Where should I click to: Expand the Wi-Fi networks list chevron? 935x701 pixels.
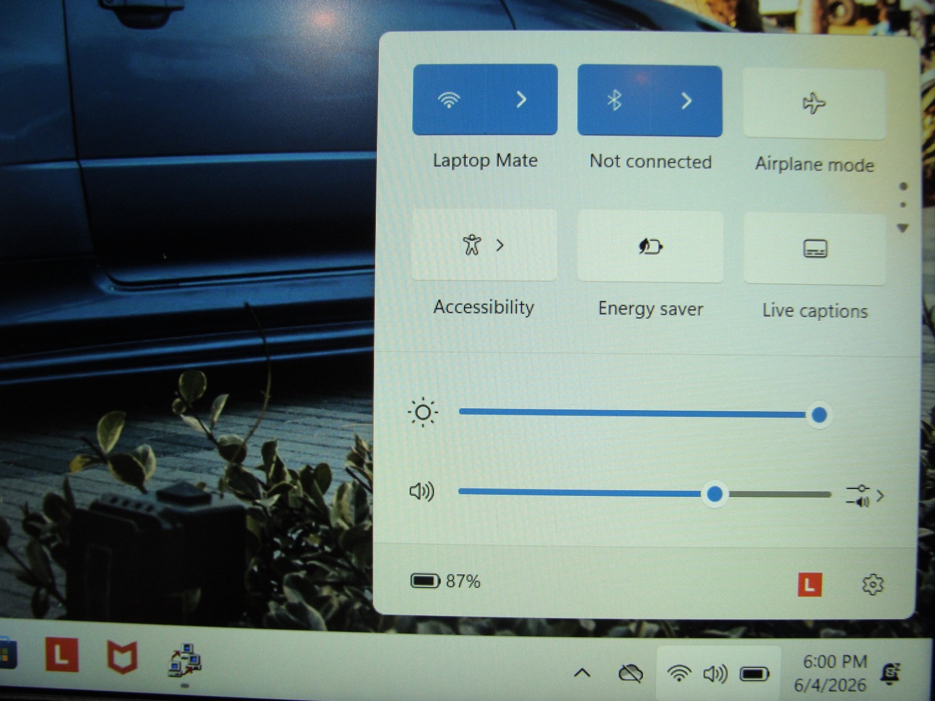[521, 100]
